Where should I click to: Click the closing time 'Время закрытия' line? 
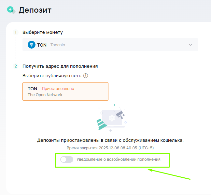[110, 148]
